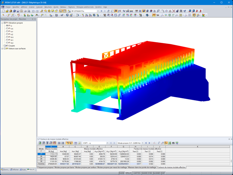This screenshot has width=233, height=175.
Task: Toggle the Valeurs aux surfaces checkbox
Action: pos(5,48)
